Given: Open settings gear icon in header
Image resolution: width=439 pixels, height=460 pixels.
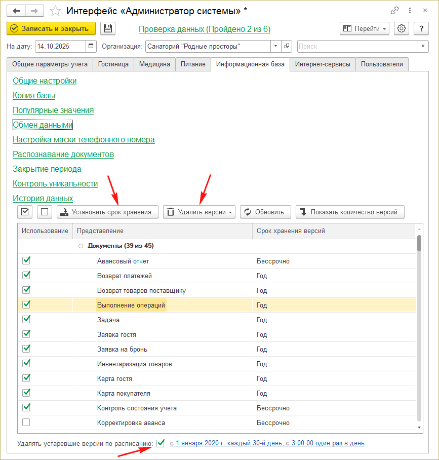Looking at the screenshot, I should (x=402, y=29).
